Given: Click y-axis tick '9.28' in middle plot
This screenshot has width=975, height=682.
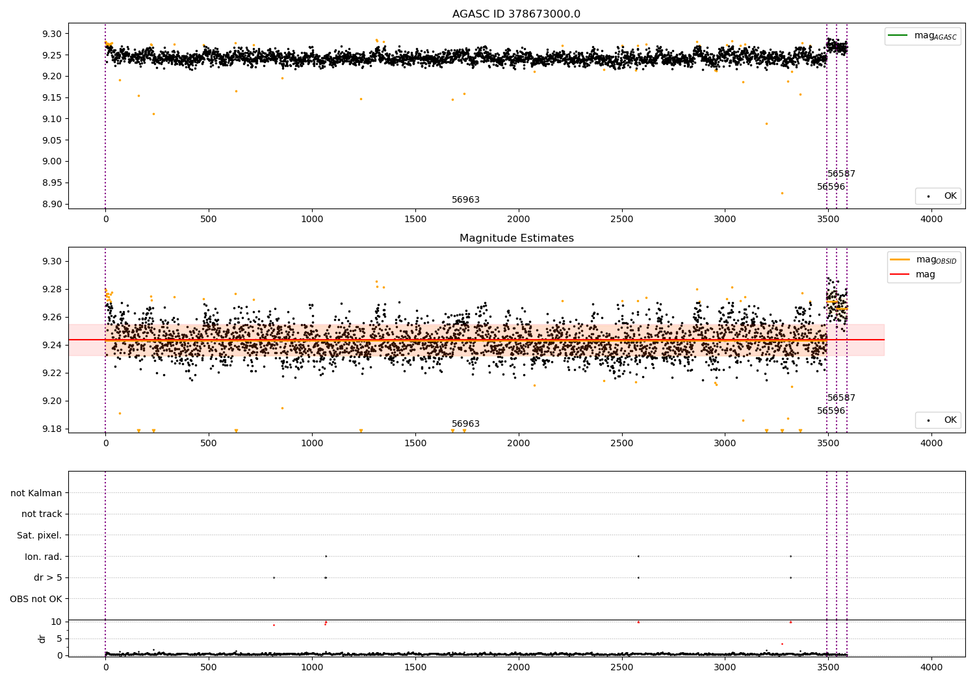Looking at the screenshot, I should (51, 289).
